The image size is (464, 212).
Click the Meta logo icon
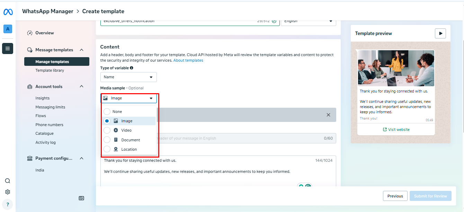coord(8,12)
